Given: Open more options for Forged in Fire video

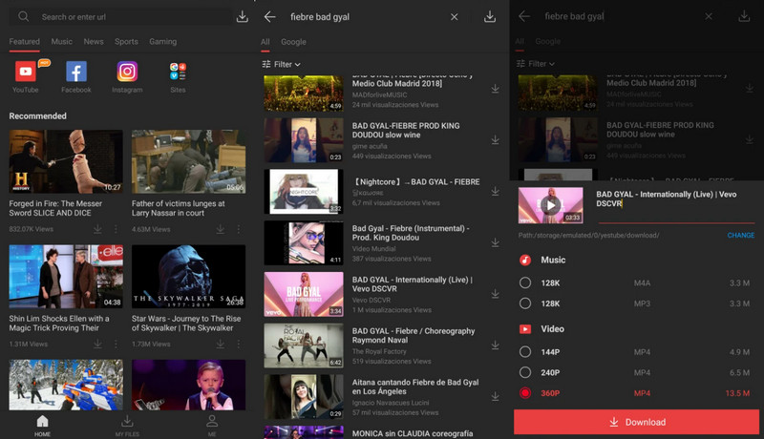Looking at the screenshot, I should [x=116, y=229].
